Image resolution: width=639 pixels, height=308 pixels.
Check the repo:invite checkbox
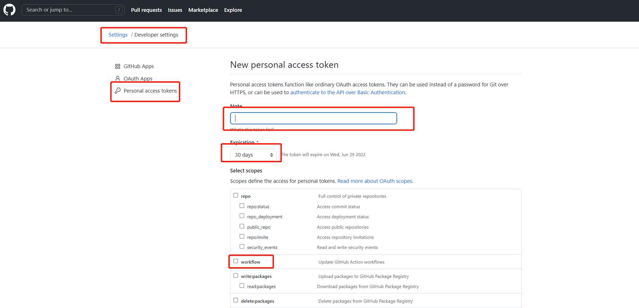coord(242,236)
